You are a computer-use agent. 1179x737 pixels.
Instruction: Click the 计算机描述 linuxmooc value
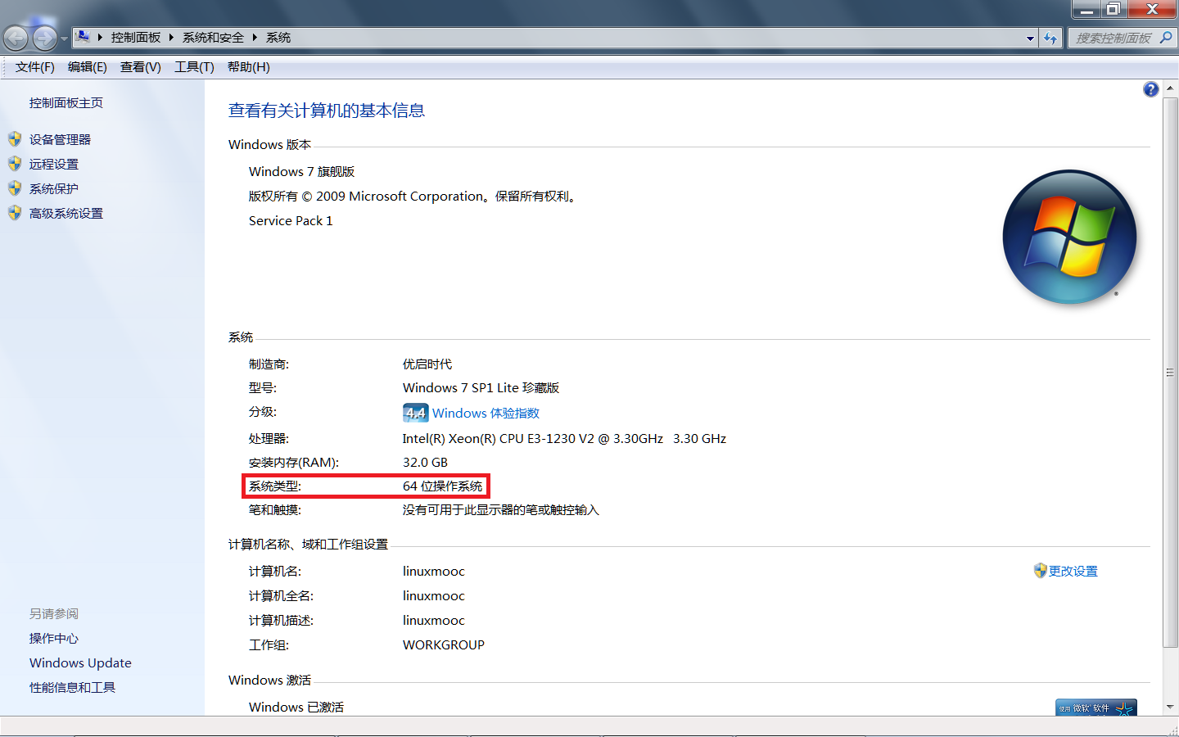pyautogui.click(x=434, y=621)
